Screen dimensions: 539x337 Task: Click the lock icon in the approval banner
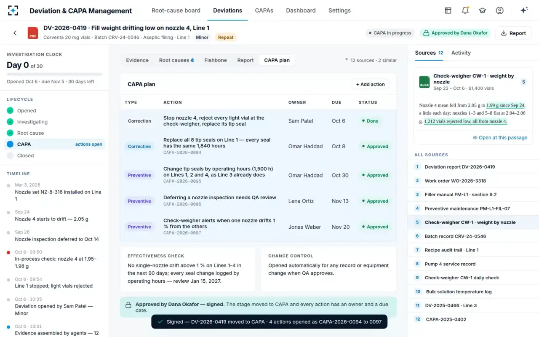pos(128,305)
